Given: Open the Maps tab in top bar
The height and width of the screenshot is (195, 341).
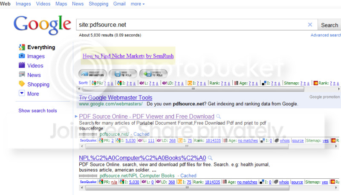Looking at the screenshot, I should (61, 4).
